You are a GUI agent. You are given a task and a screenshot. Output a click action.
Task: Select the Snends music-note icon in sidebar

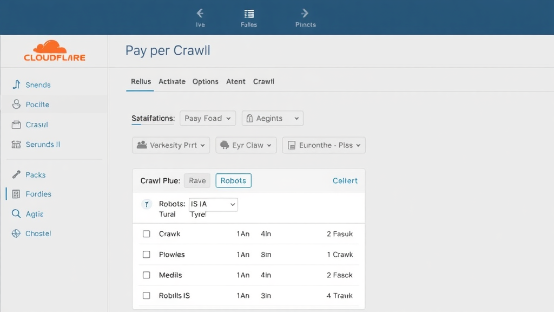pyautogui.click(x=18, y=84)
